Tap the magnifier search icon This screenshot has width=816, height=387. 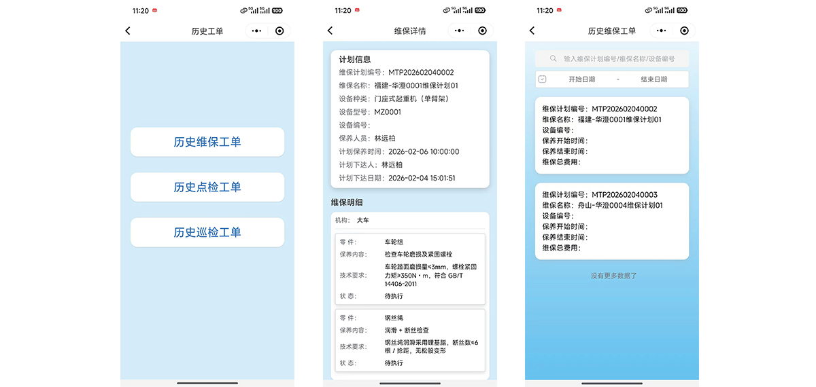pos(554,59)
